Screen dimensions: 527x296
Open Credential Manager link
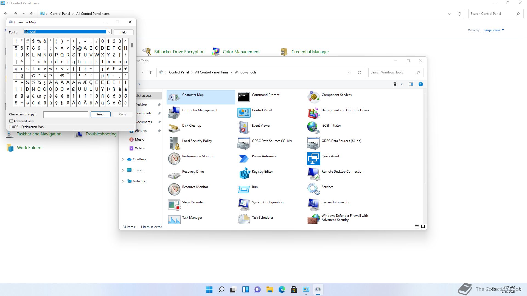click(310, 52)
